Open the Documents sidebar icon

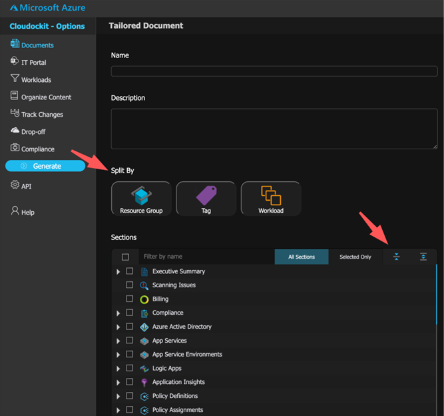pyautogui.click(x=15, y=44)
